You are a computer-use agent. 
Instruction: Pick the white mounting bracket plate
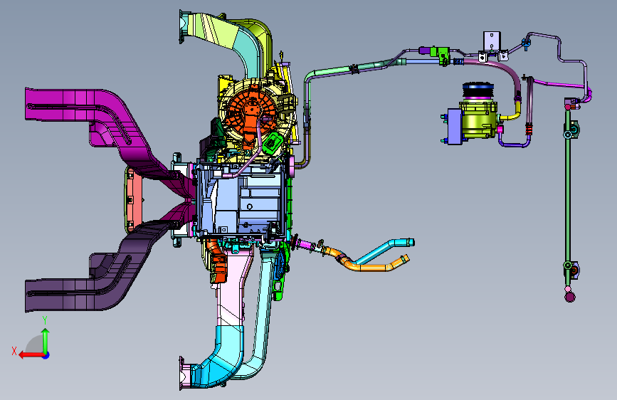[492, 41]
